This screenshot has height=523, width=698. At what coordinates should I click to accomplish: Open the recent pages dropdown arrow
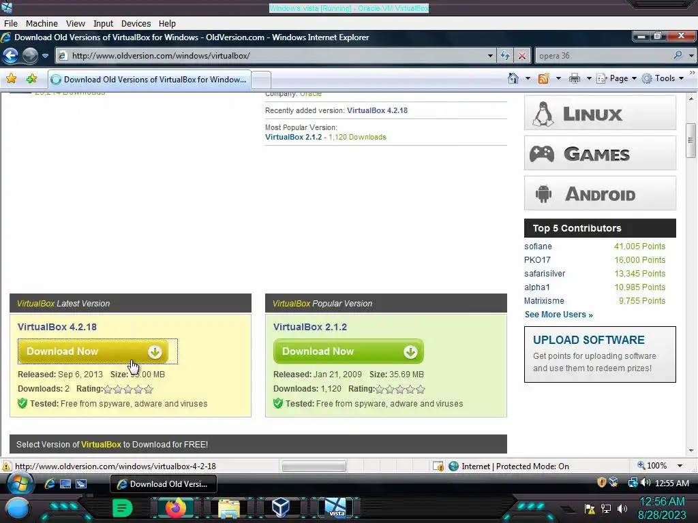(x=45, y=56)
